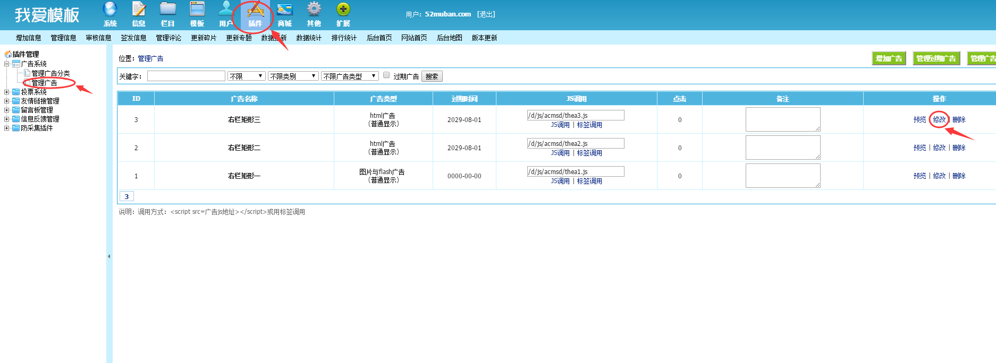This screenshot has height=363, width=996.
Task: Expand the 友情链接管理 tree node
Action: point(7,101)
